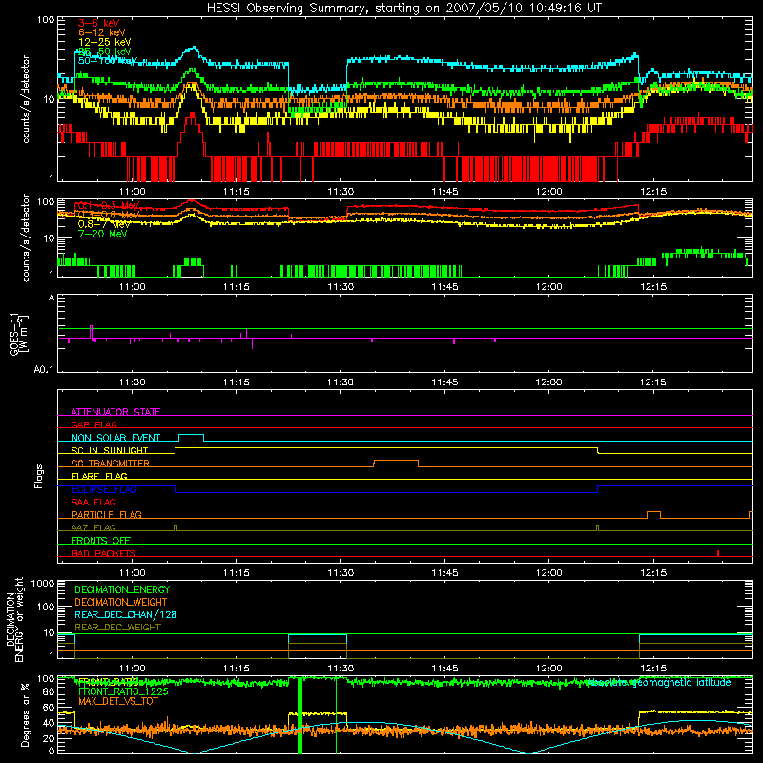
Task: Click the ATTENUATOR_STATE flag label
Action: 115,412
